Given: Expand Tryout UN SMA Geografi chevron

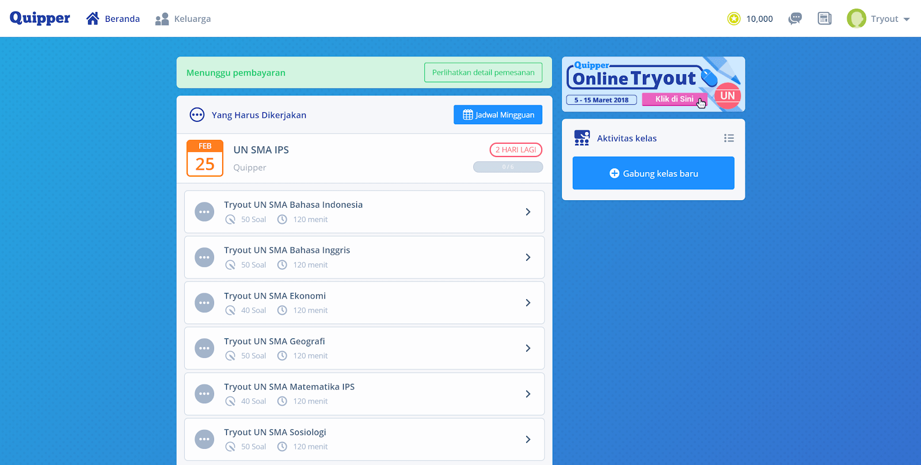Looking at the screenshot, I should click(528, 348).
